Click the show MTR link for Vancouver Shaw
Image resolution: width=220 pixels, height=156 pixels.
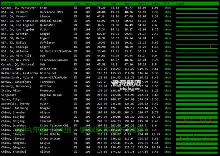point(168,8)
